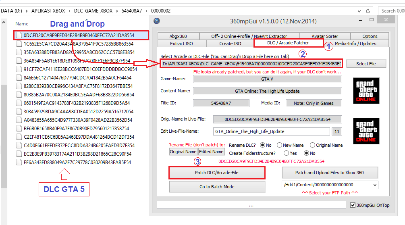This screenshot has width=405, height=225.
Task: Open Media-Info / Updates tab
Action: [356, 44]
